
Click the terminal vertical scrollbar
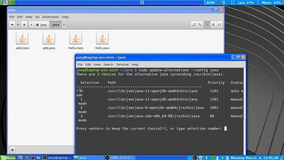click(245, 111)
